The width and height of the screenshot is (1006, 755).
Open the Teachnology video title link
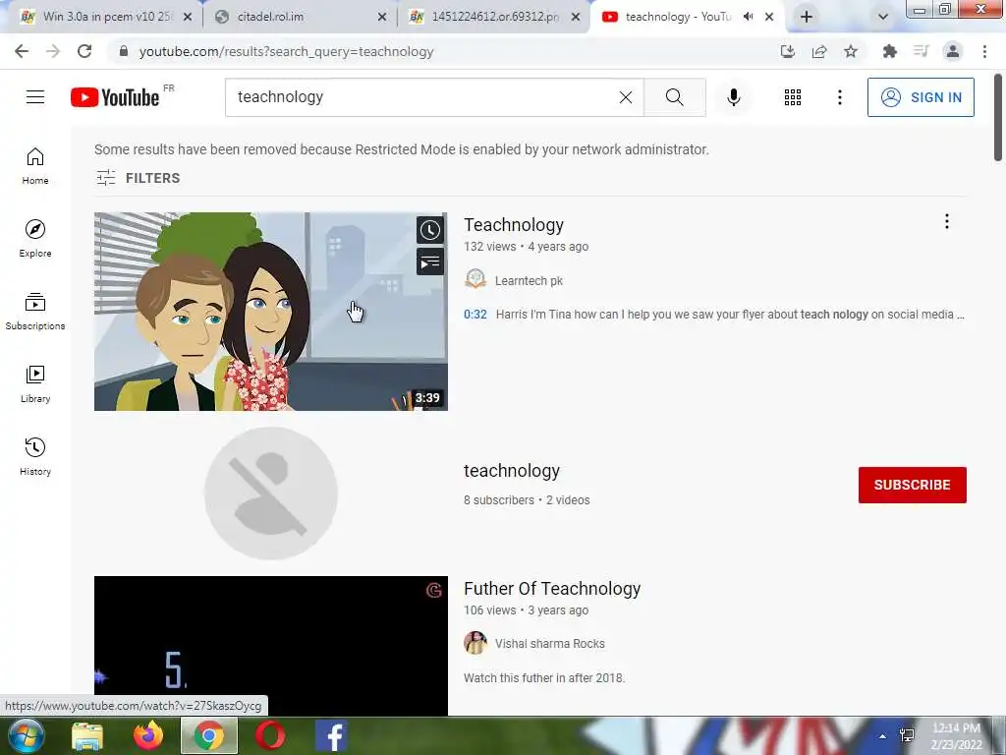[x=513, y=225]
